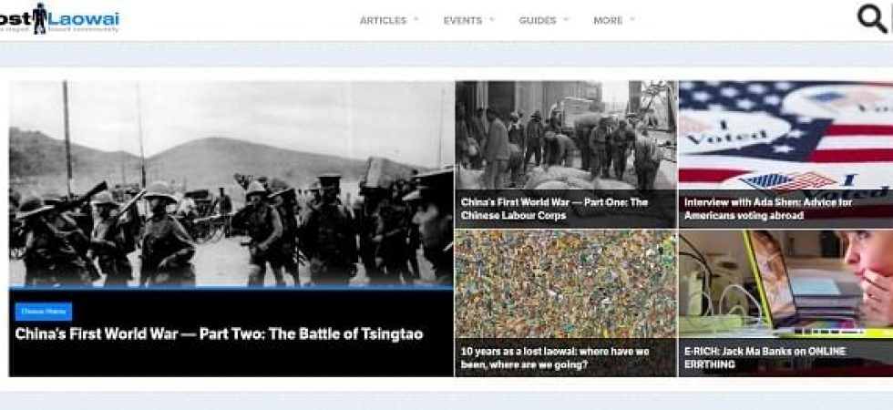Viewport: 893px width, 410px height.
Task: Open the Chinese Labour Corps article link
Action: (x=554, y=209)
